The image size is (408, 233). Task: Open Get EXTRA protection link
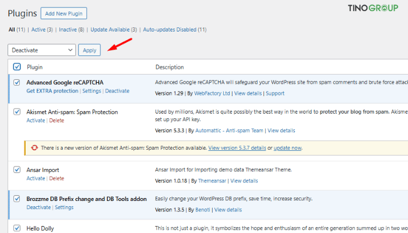point(52,91)
